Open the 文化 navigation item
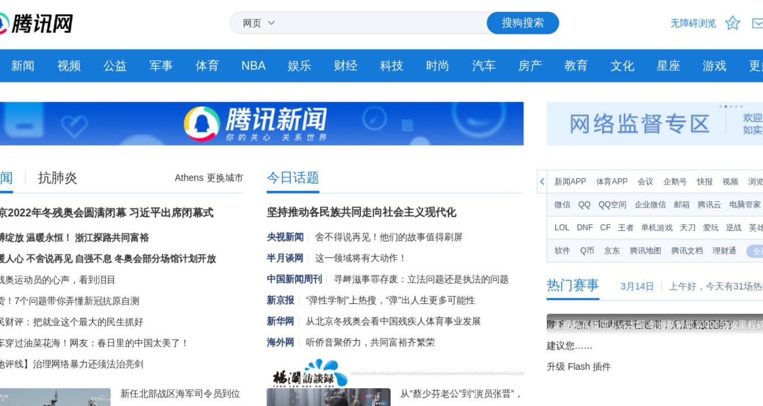763x406 pixels. [x=622, y=66]
